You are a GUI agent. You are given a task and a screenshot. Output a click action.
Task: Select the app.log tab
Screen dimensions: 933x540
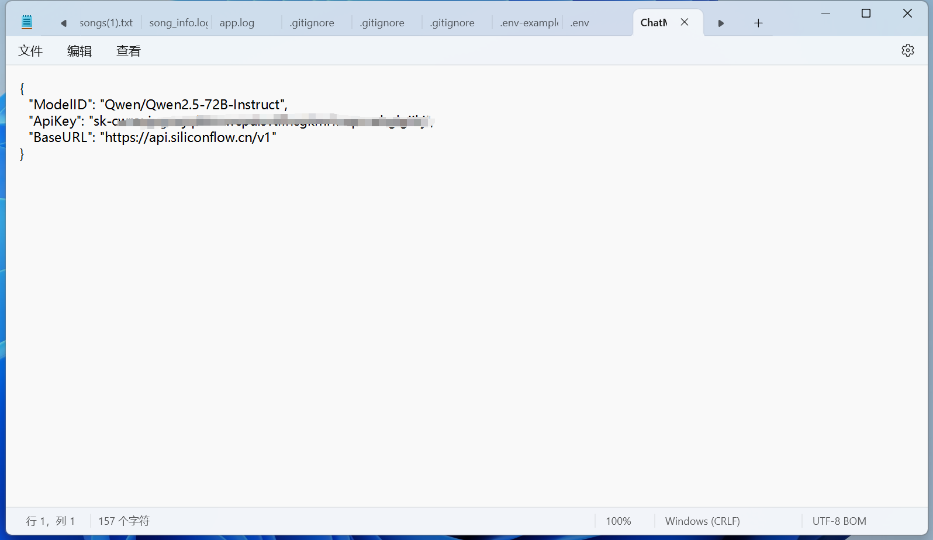tap(237, 23)
